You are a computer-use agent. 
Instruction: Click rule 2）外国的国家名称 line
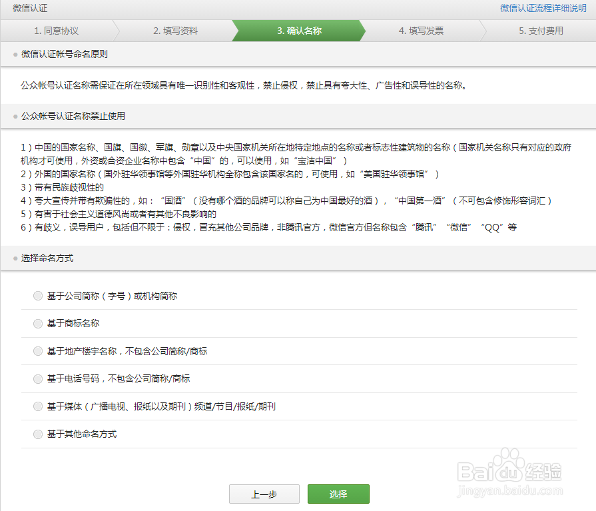[x=230, y=174]
